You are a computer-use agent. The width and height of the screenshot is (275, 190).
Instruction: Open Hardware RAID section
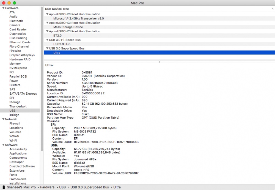coord(20,59)
